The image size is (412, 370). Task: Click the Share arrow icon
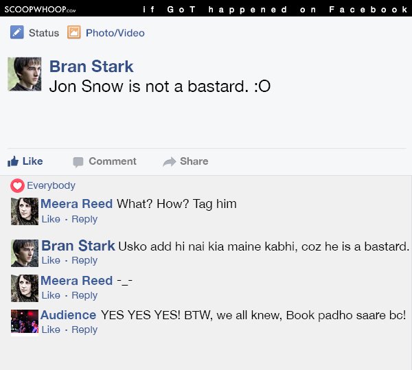click(169, 162)
